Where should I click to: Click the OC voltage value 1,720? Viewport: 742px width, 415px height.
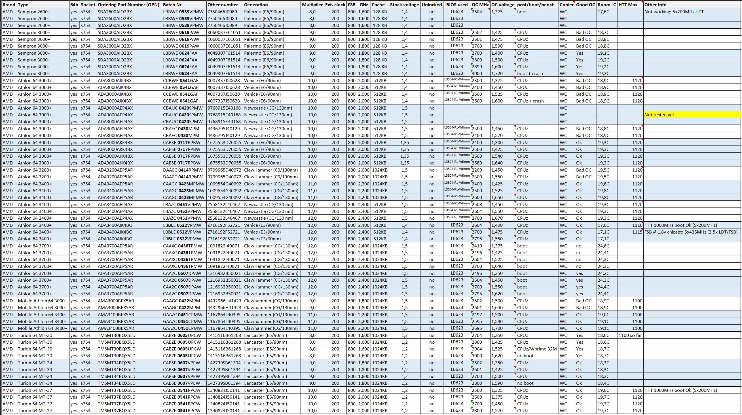[503, 73]
